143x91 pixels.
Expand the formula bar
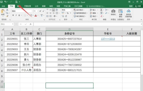(x=141, y=24)
